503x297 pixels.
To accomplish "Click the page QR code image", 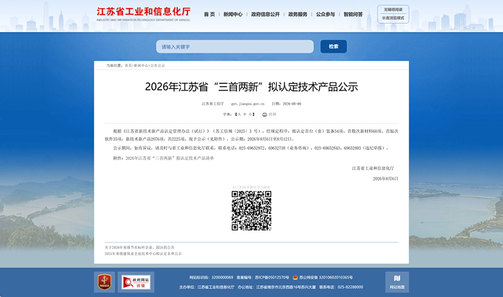I will pos(251,210).
